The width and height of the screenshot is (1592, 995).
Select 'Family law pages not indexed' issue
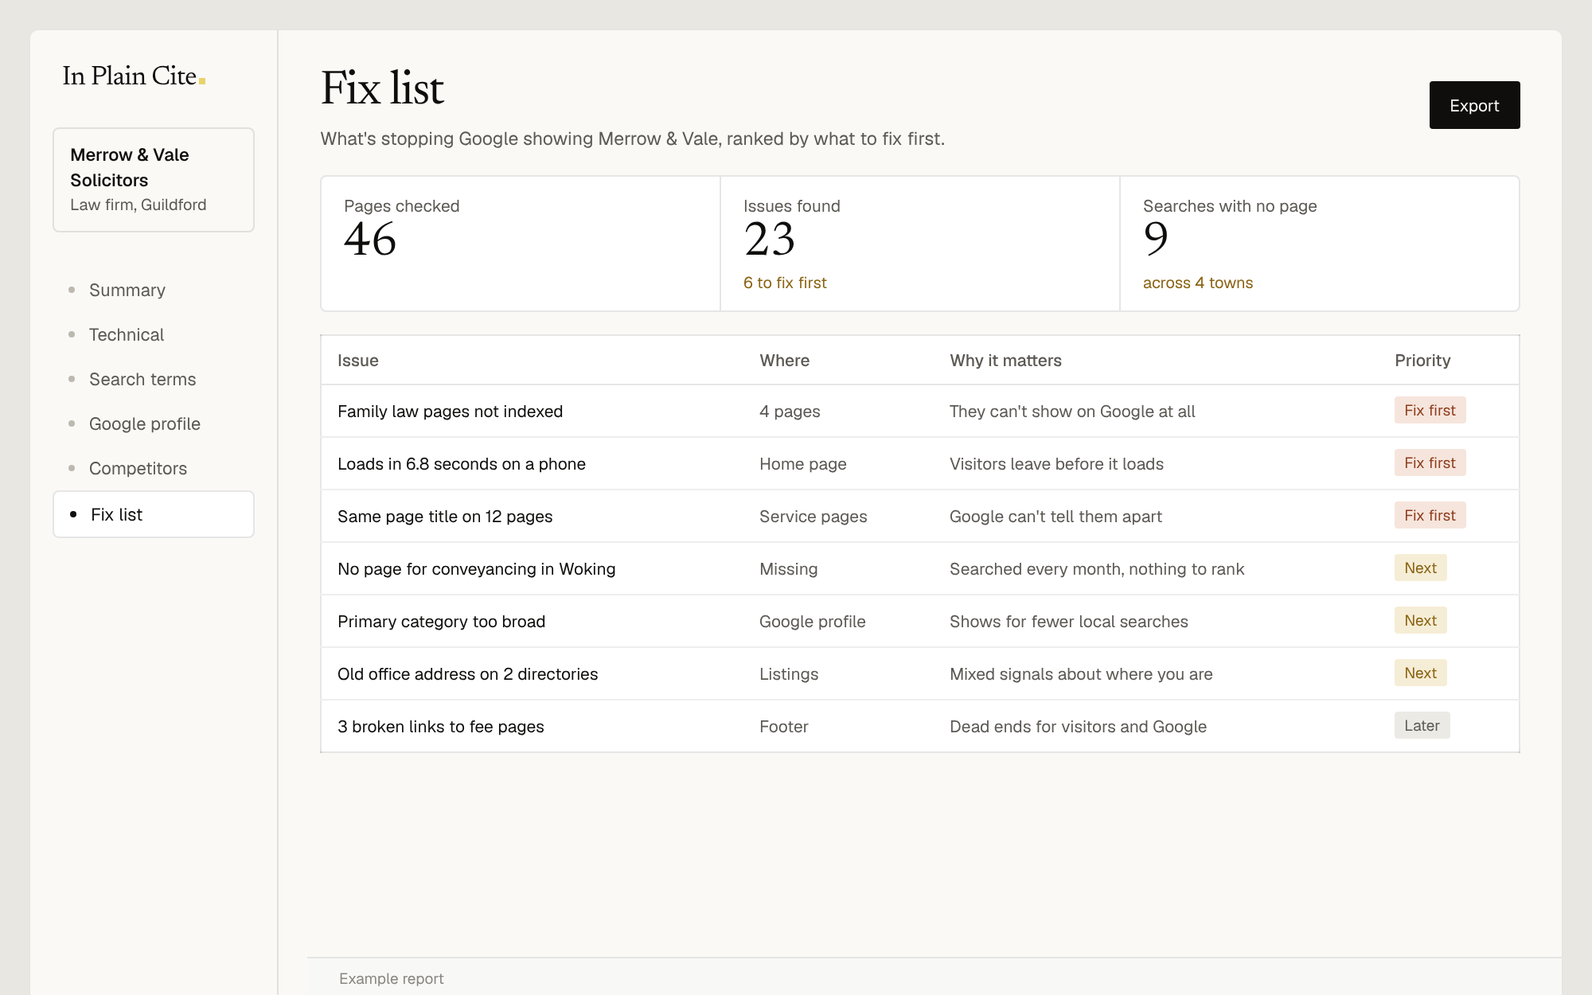point(451,412)
